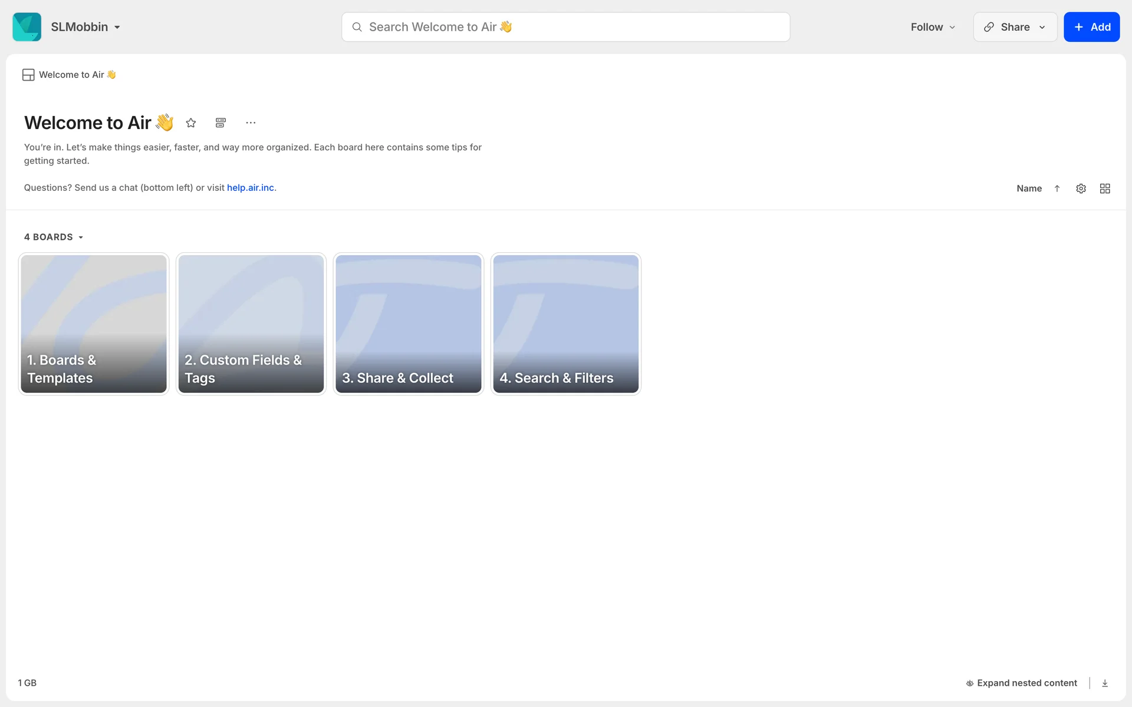Viewport: 1132px width, 707px height.
Task: Open the three-dot more options menu
Action: point(251,123)
